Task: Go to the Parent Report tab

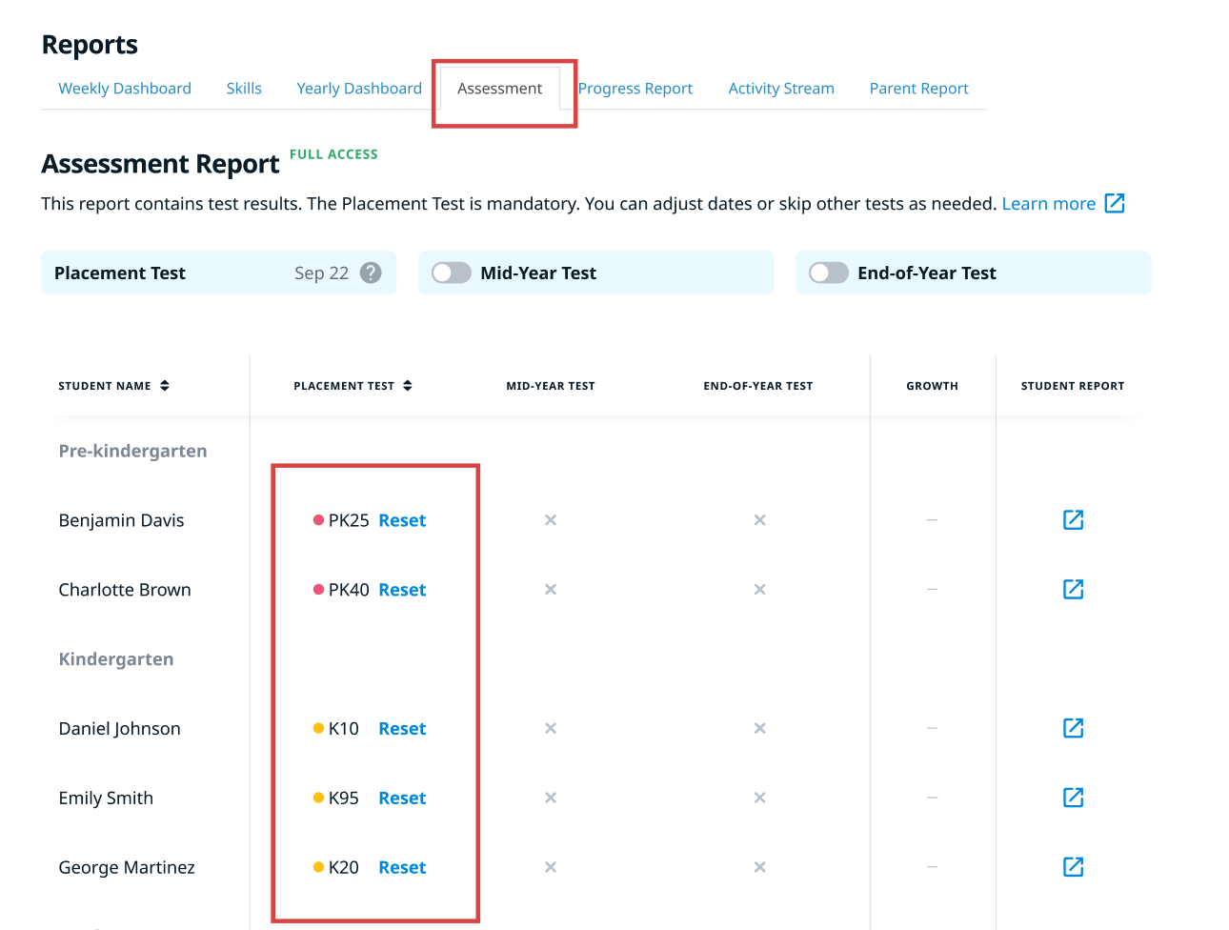Action: [x=918, y=89]
